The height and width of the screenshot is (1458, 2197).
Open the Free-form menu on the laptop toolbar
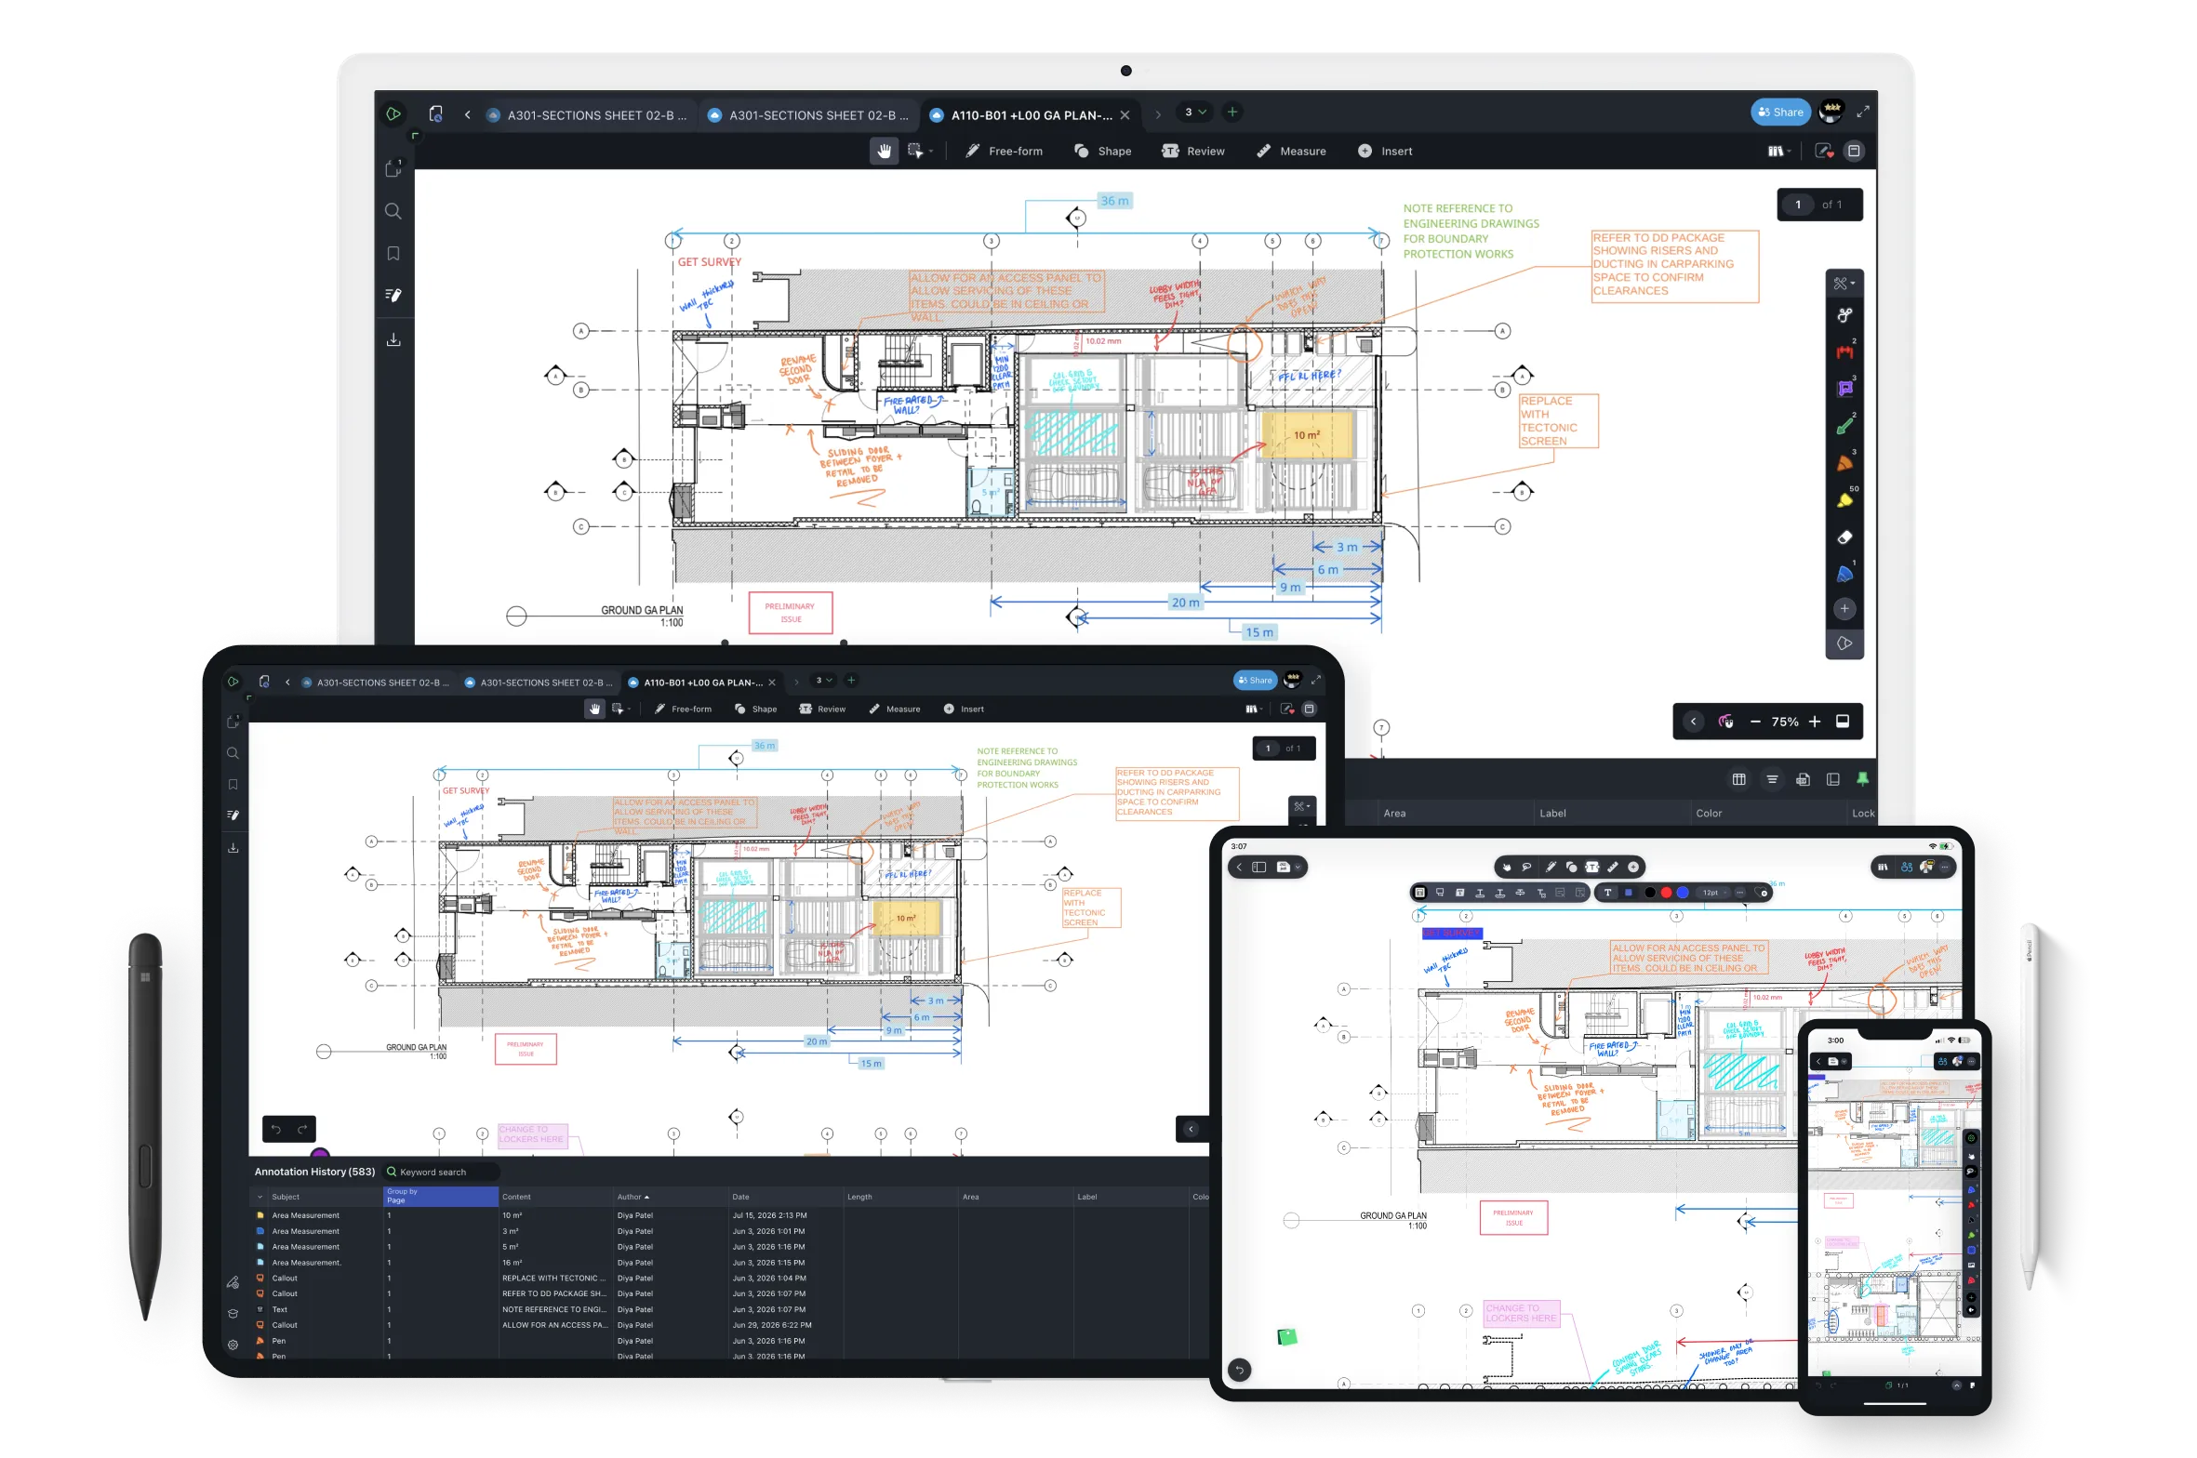[1004, 151]
